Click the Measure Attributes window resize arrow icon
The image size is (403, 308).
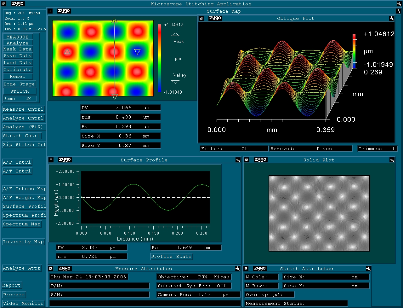238,269
